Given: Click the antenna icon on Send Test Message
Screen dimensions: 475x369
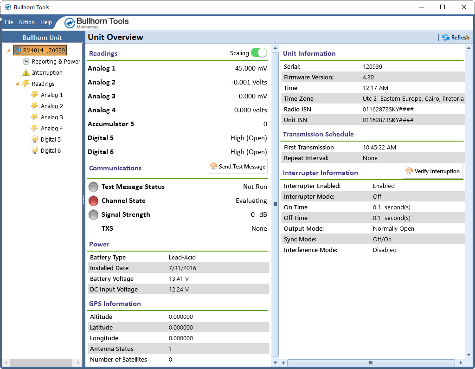Looking at the screenshot, I should click(x=213, y=167).
